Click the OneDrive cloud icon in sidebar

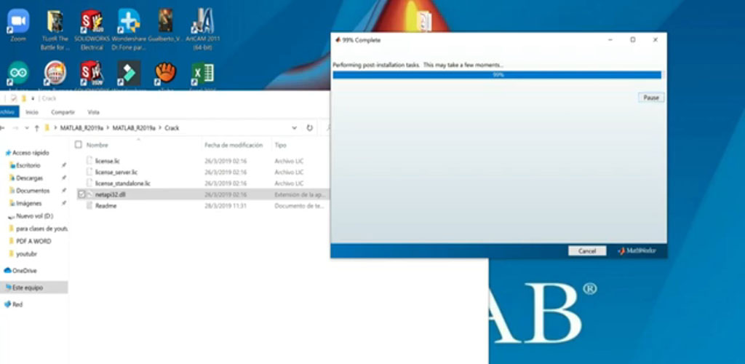(x=7, y=270)
